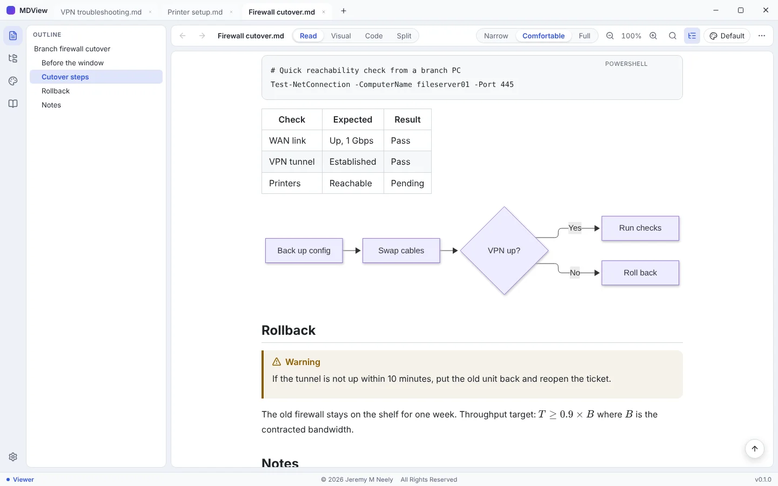Close the VPN troubleshooting.md tab
Screen dimensions: 778x486
(150, 12)
